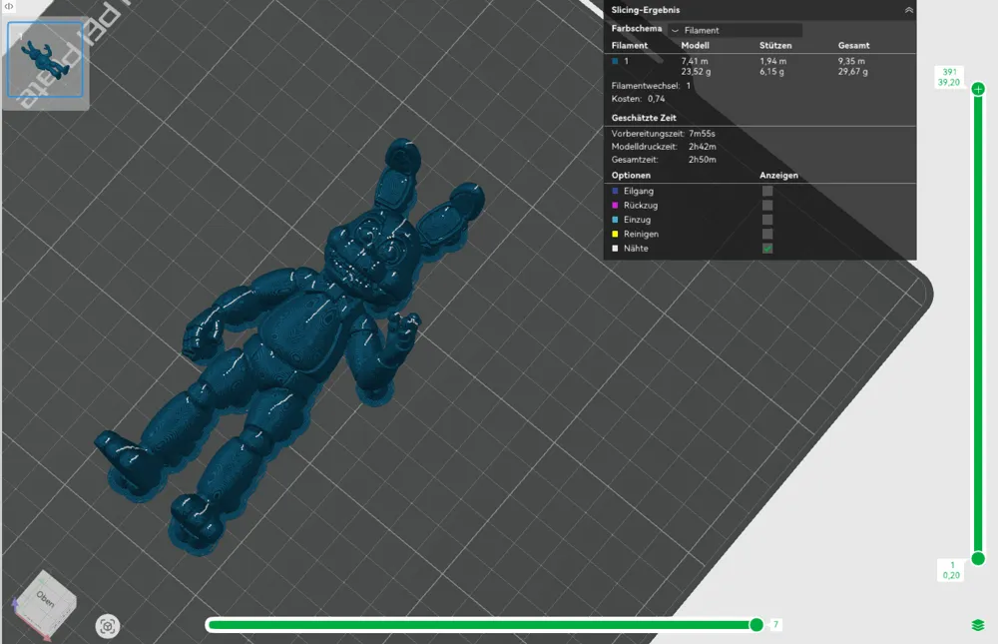Viewport: 998px width, 644px height.
Task: Click the Filamentwechsel label
Action: [x=646, y=85]
